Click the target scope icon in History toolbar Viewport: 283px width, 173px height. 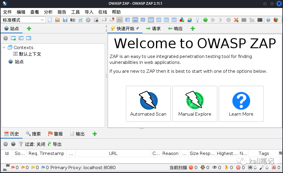pyautogui.click(x=6, y=144)
